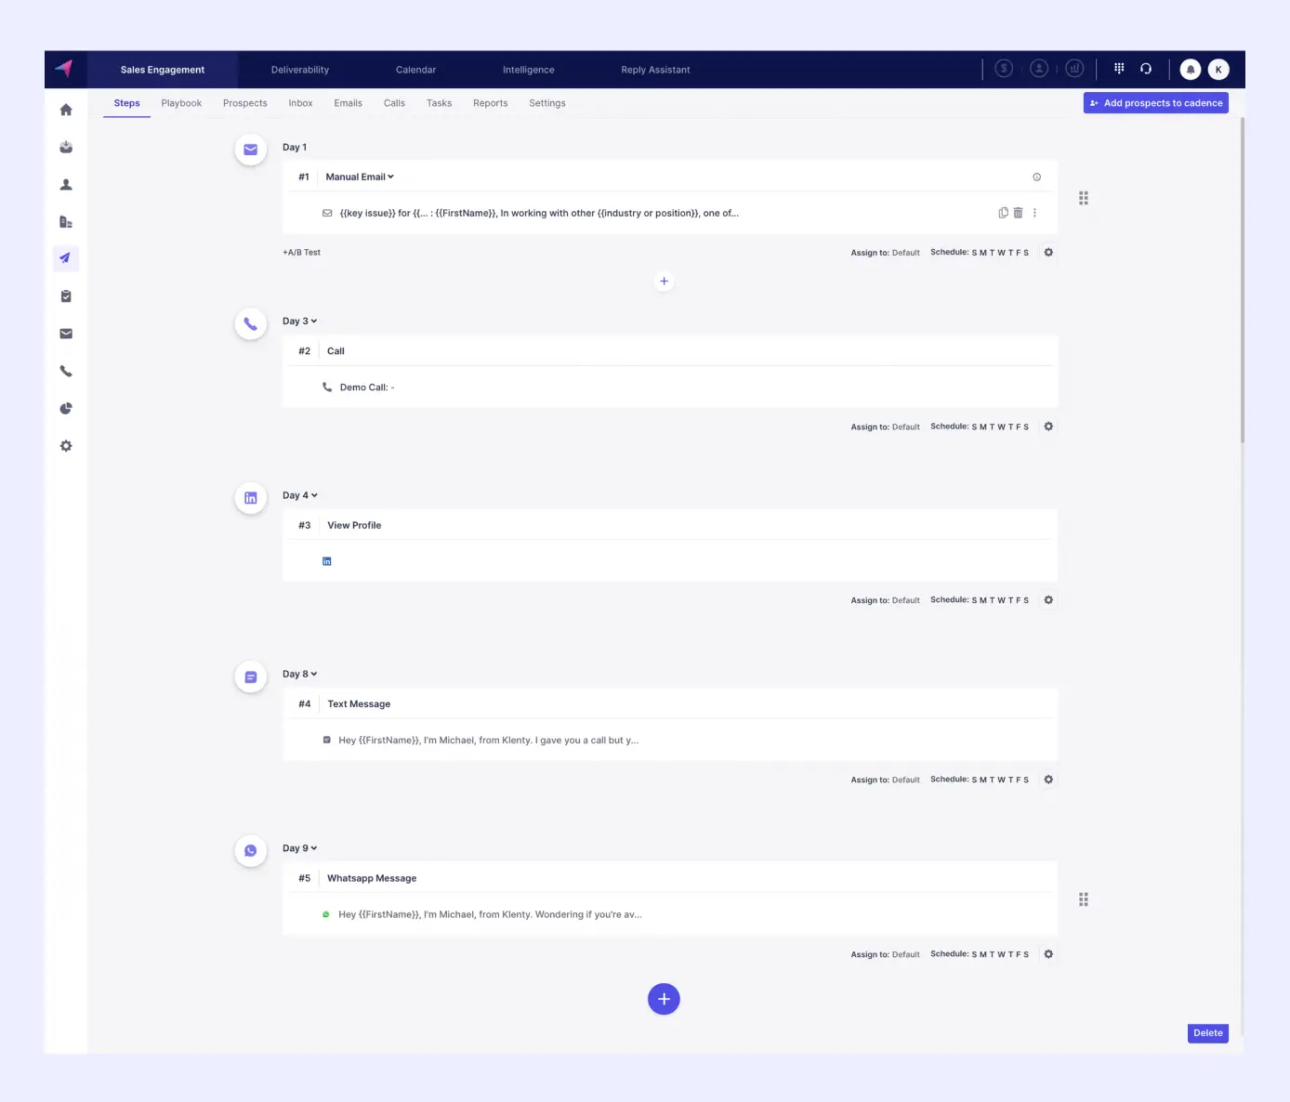Screen dimensions: 1290x1102
Task: Open settings gear for Call step #2
Action: [x=1048, y=426]
